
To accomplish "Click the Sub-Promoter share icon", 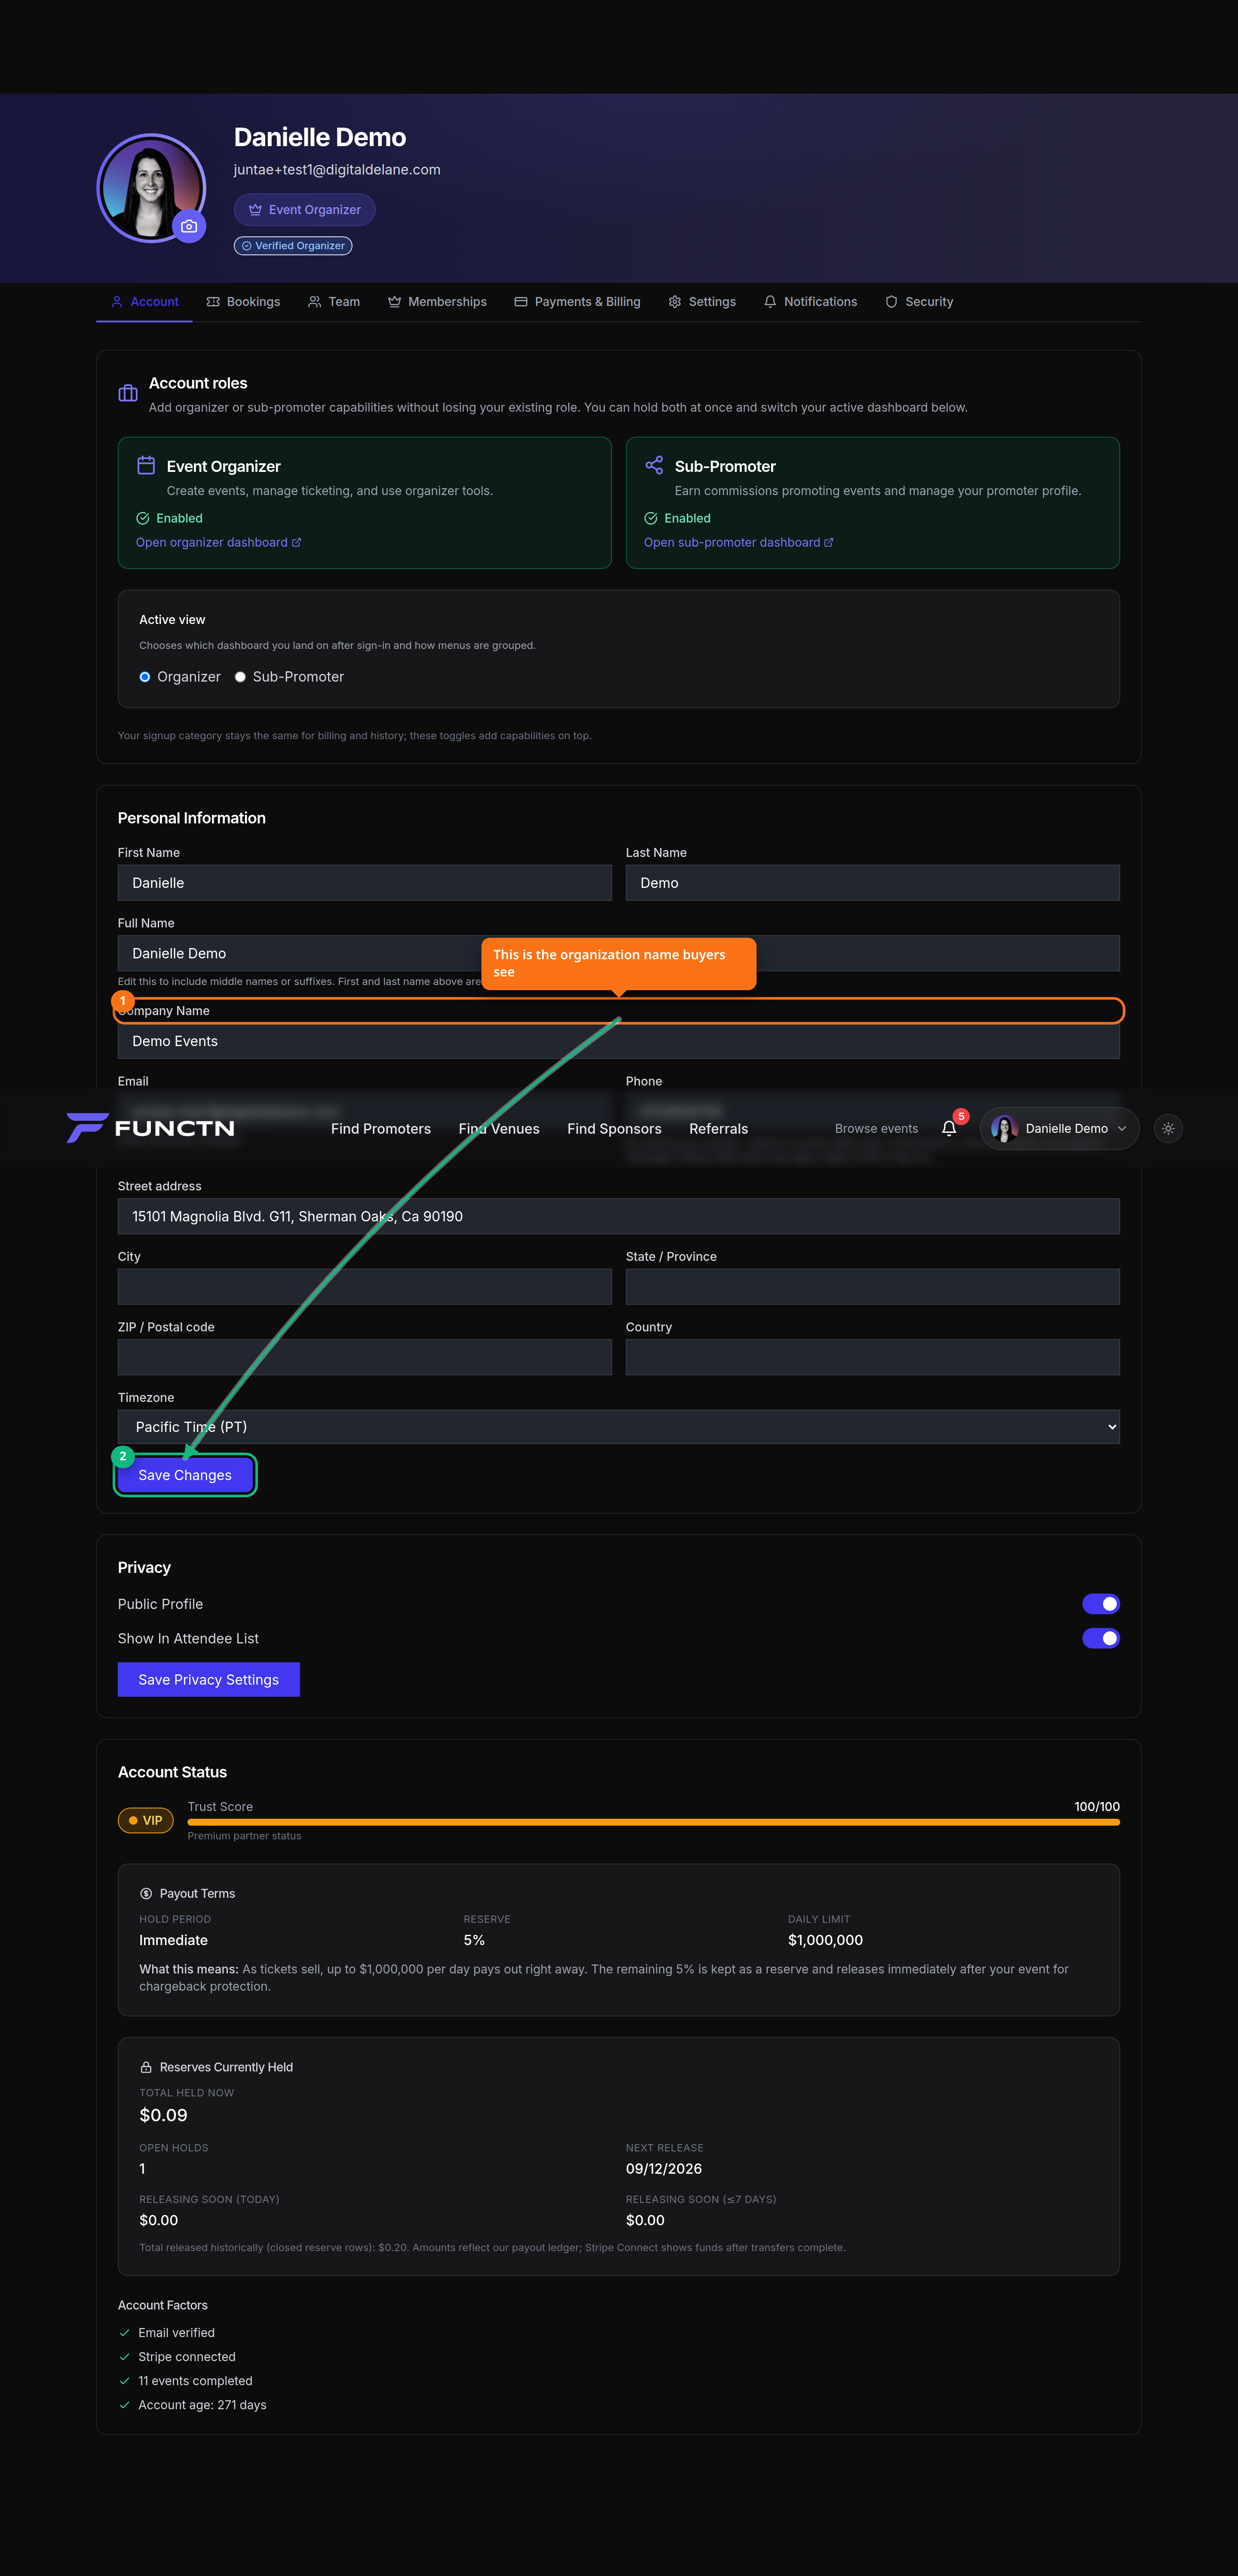I will [654, 465].
